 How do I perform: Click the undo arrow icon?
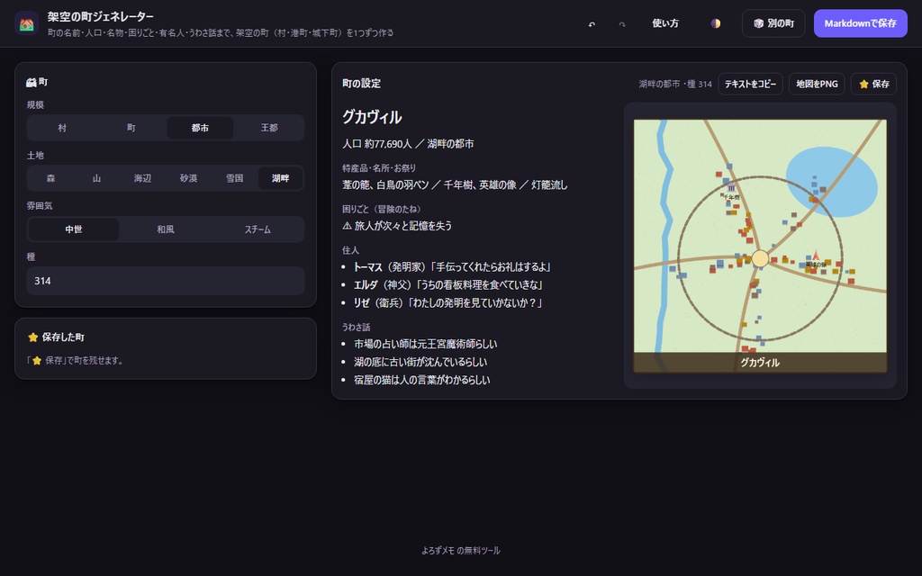click(x=592, y=23)
